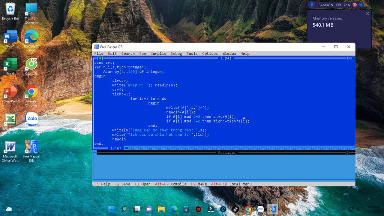Open the Help menu in Free Pascal
The image size is (384, 216).
click(x=245, y=54)
